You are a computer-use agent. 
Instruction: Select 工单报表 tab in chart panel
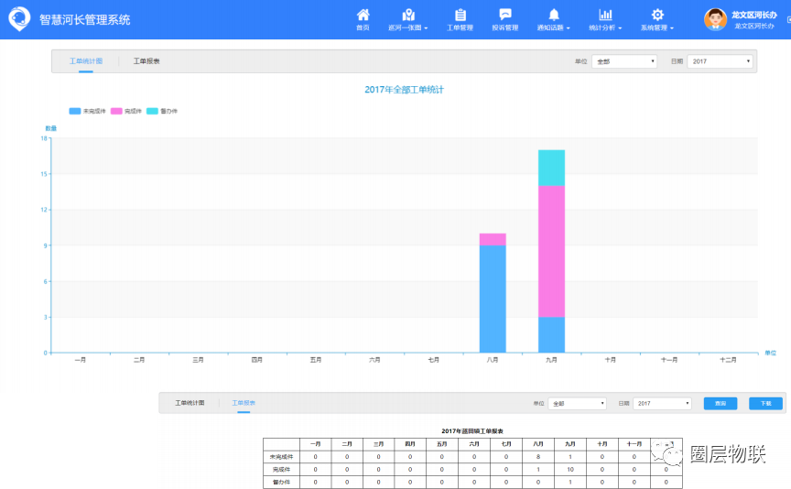click(146, 61)
